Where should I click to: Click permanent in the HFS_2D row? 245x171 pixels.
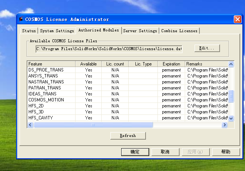tap(171, 106)
